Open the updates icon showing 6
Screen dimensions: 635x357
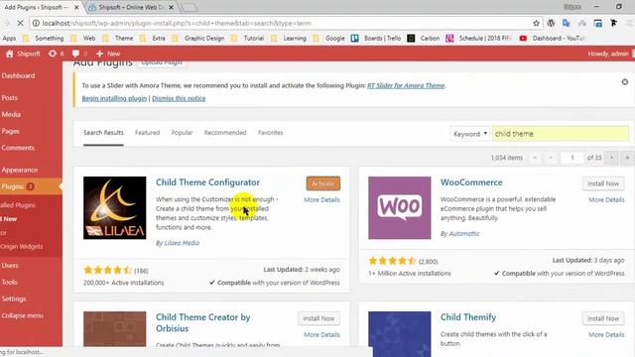point(56,54)
